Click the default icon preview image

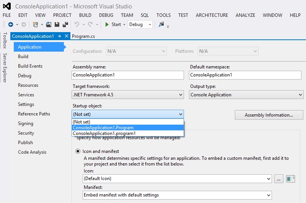(291, 179)
